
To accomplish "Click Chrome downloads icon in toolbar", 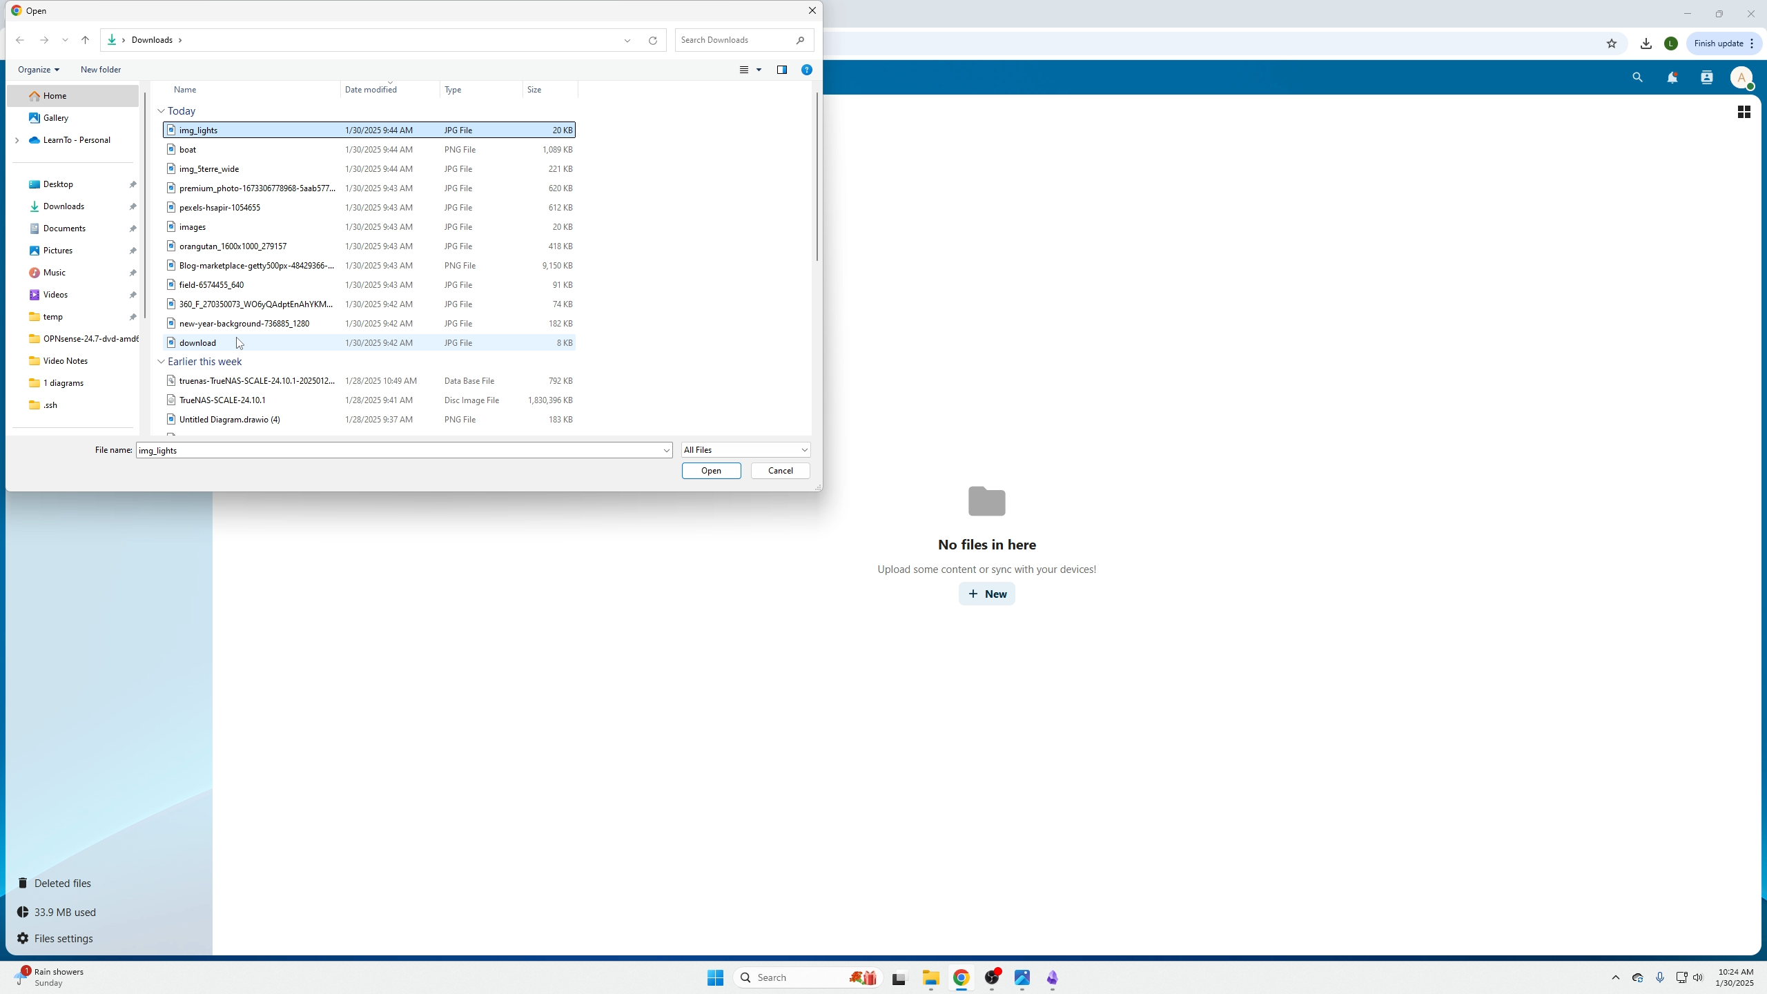I will tap(1646, 43).
